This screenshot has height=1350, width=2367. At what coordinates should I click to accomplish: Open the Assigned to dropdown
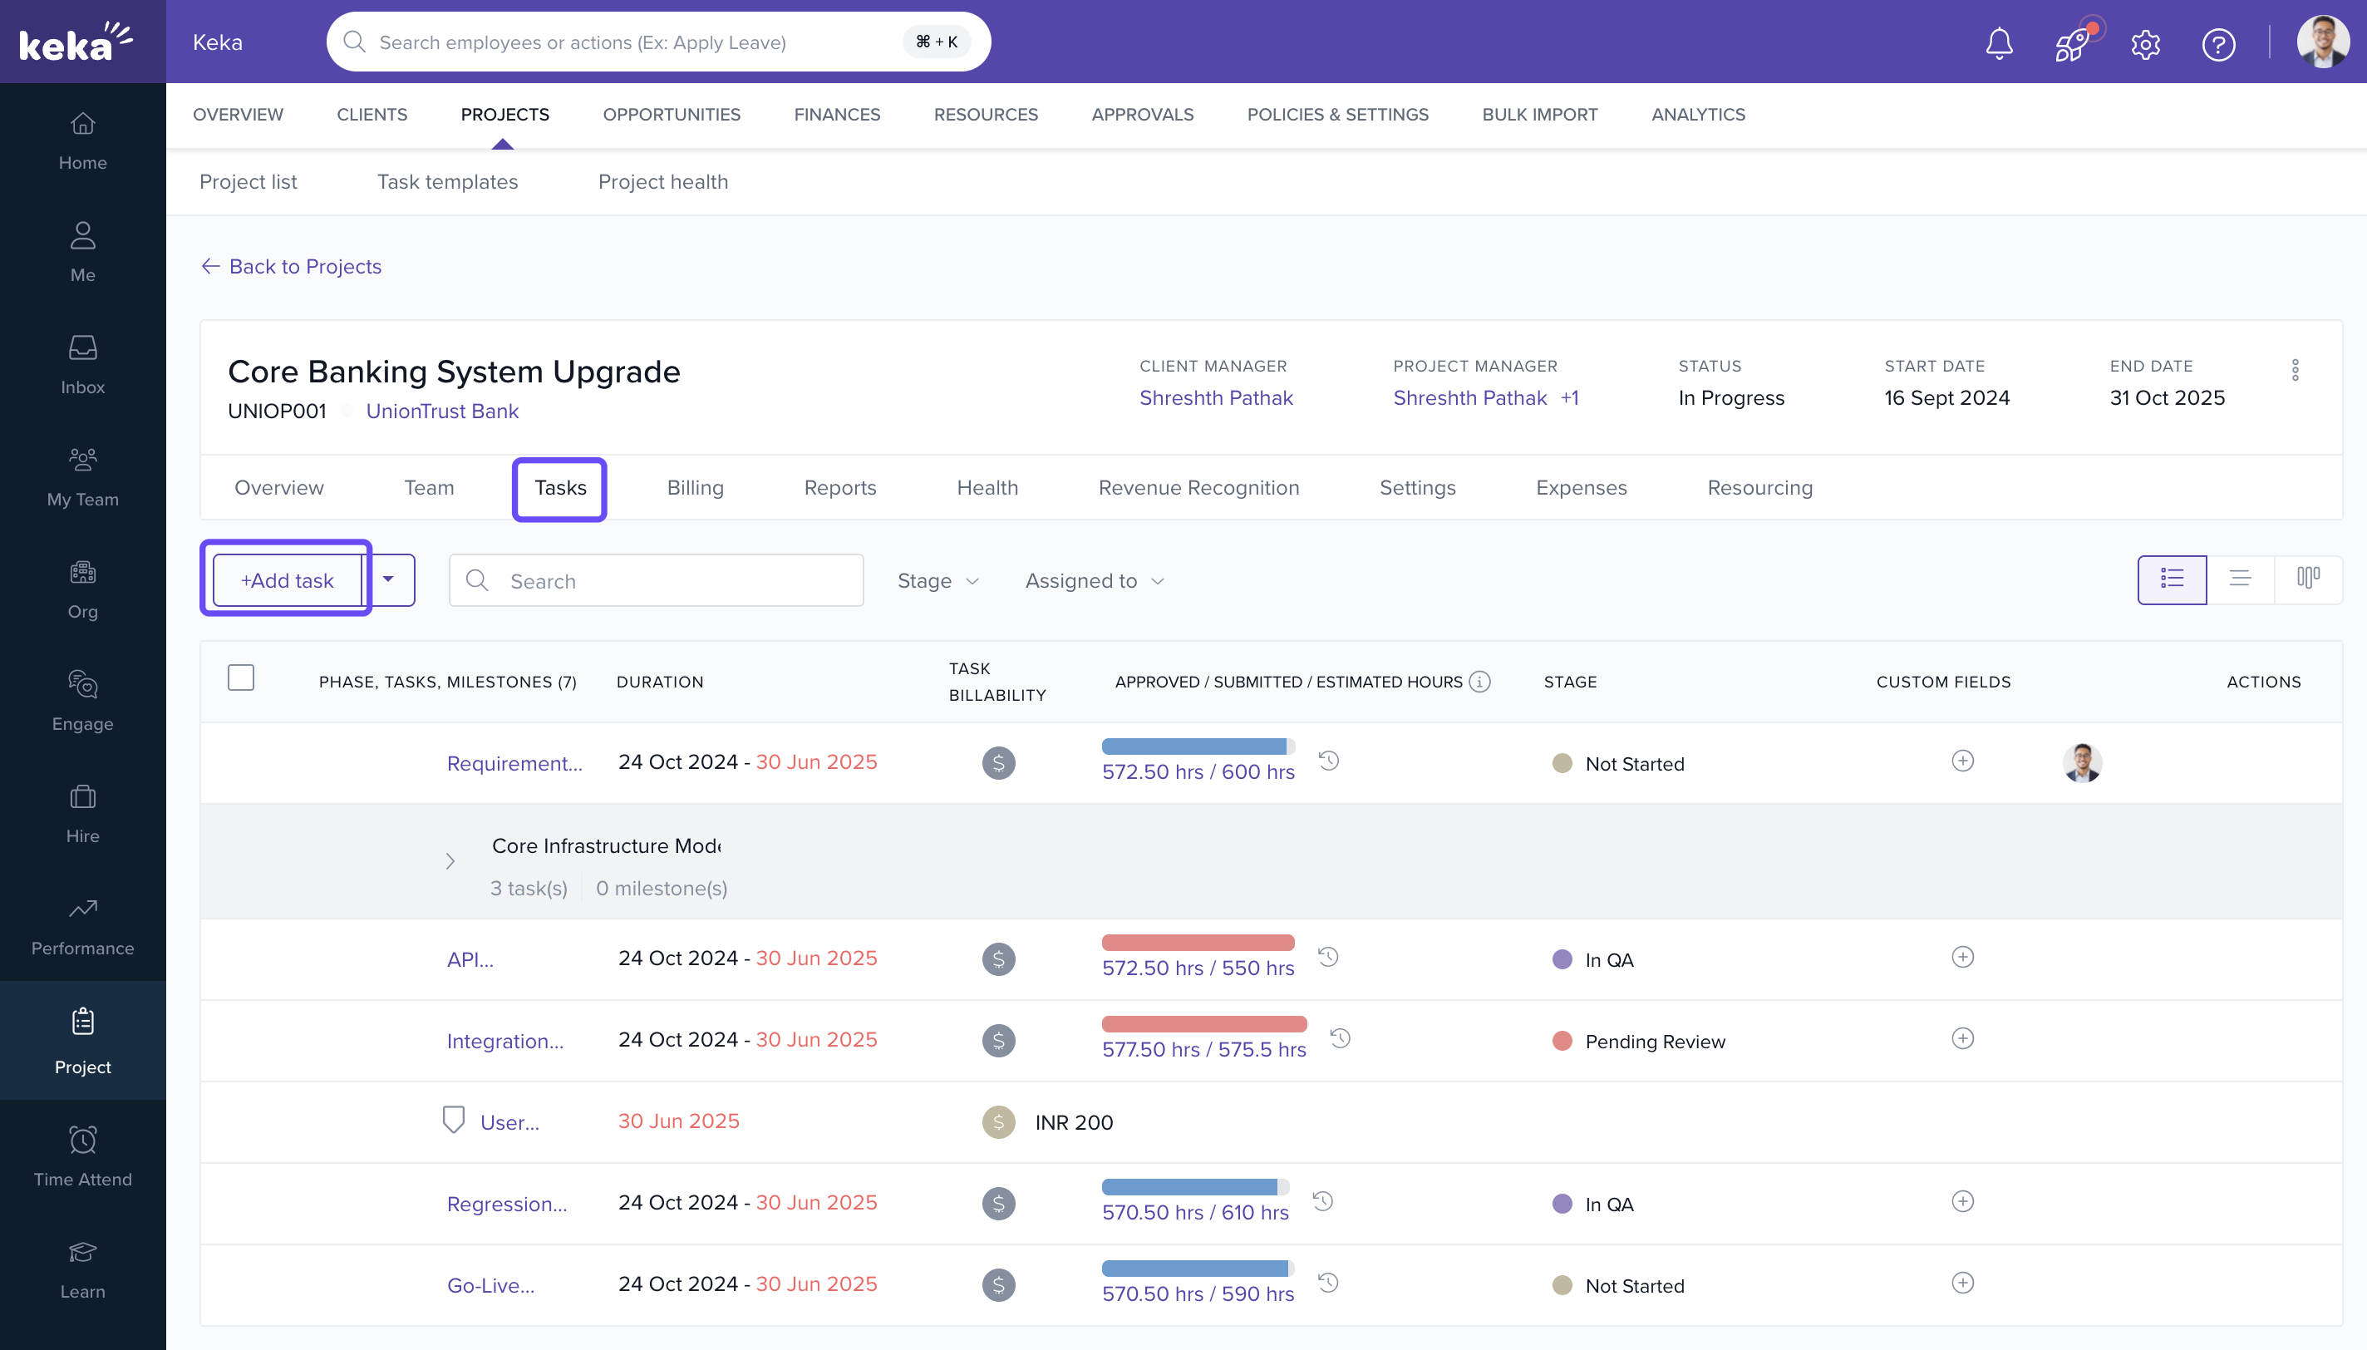click(x=1093, y=580)
